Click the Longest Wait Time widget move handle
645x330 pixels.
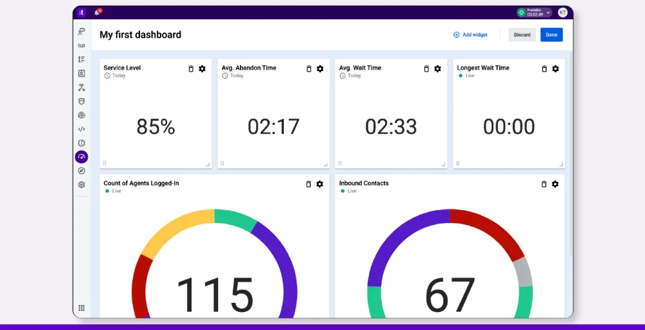458,163
